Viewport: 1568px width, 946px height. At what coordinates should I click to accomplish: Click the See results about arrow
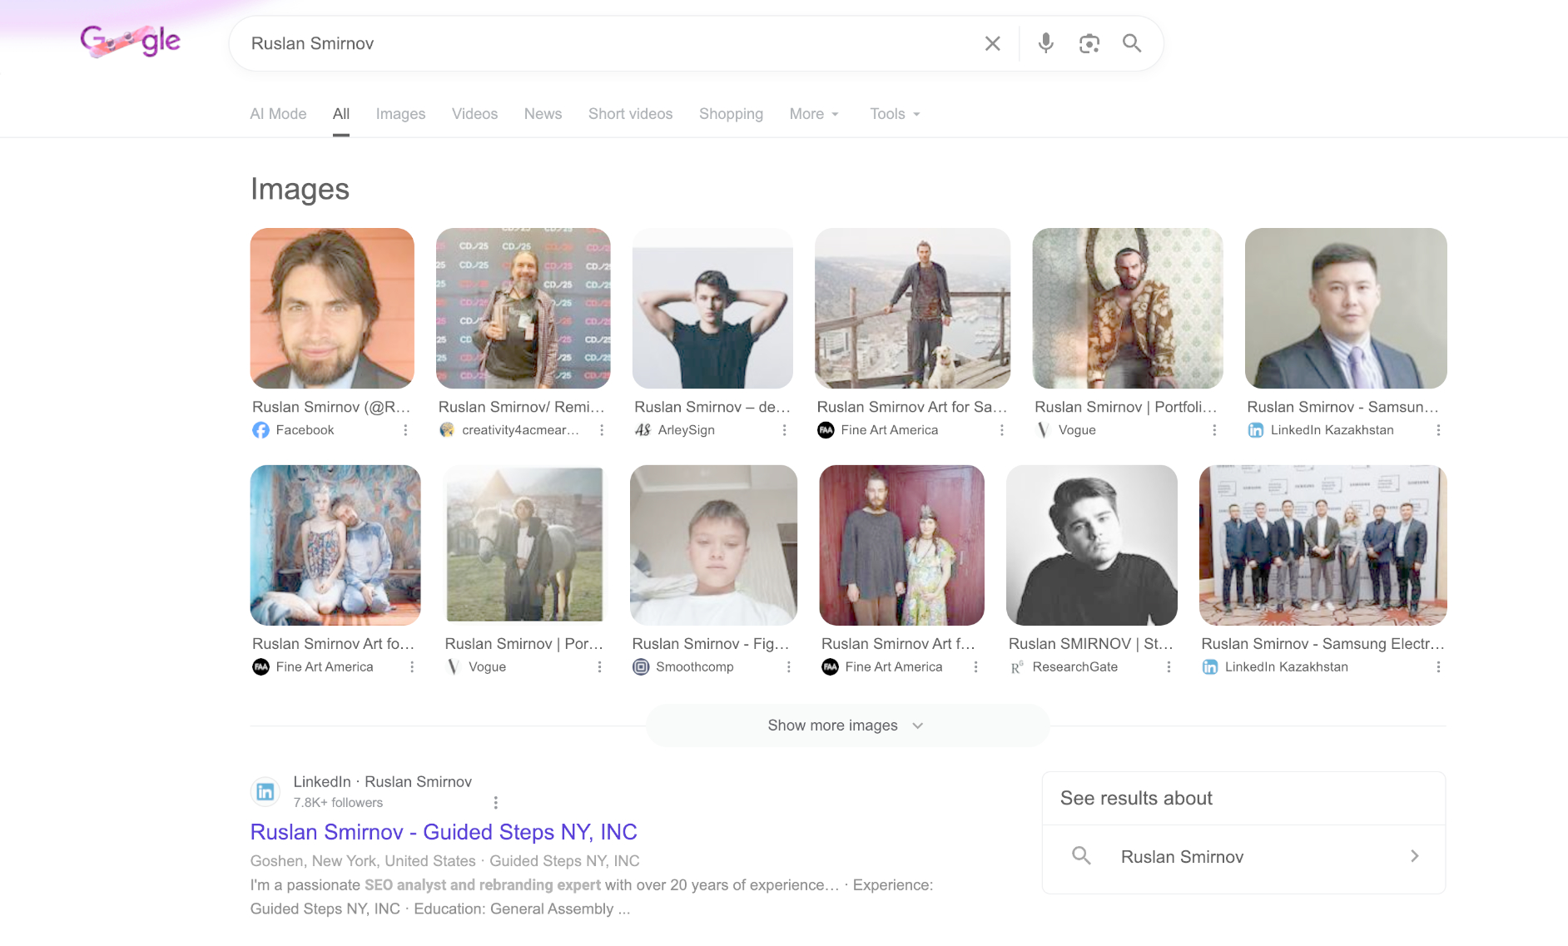point(1414,855)
